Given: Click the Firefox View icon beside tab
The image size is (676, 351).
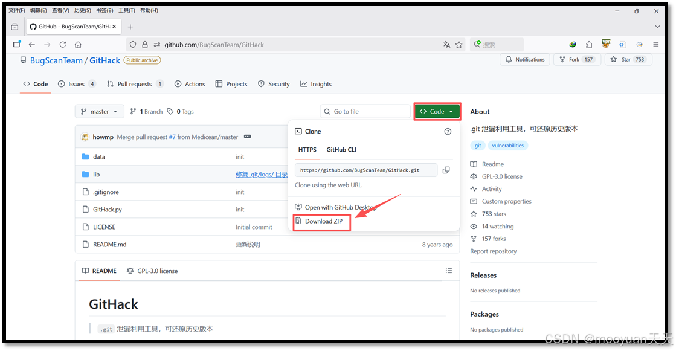Looking at the screenshot, I should [14, 27].
